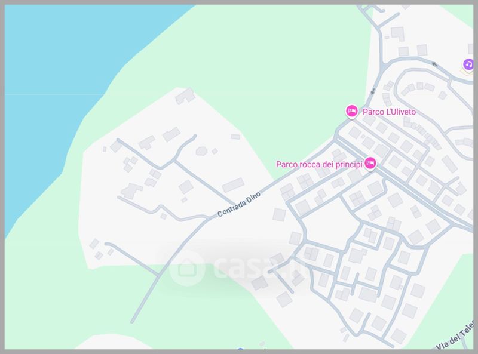Viewport: 478px width, 354px height.
Task: Click the Parco L'Uliveto hotel pin icon
Action: click(351, 111)
